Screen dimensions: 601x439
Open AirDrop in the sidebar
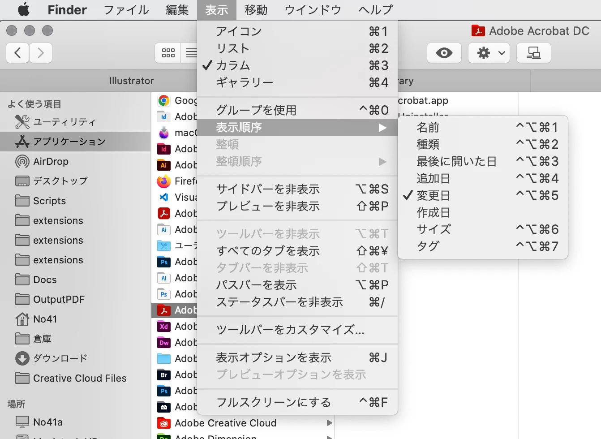coord(75,161)
